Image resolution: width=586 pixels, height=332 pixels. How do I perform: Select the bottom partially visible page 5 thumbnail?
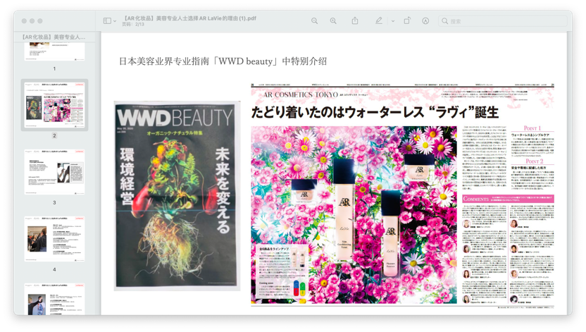[54, 299]
